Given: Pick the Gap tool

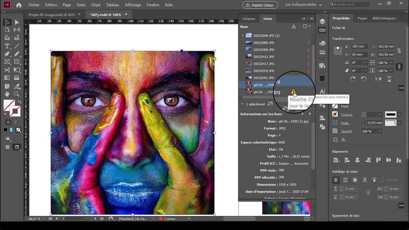Looking at the screenshot, I should coord(17,30).
